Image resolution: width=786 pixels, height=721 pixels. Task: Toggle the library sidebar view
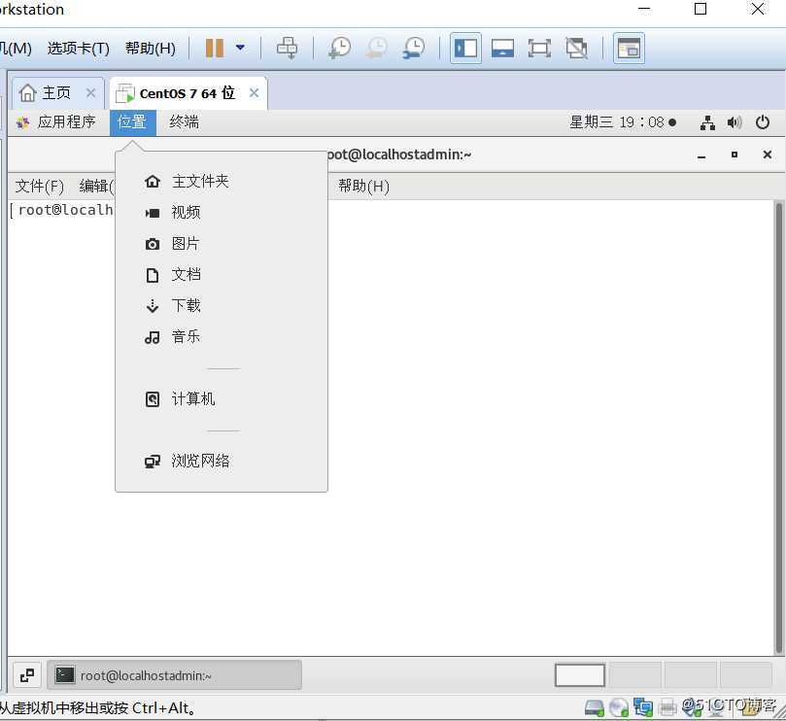465,49
